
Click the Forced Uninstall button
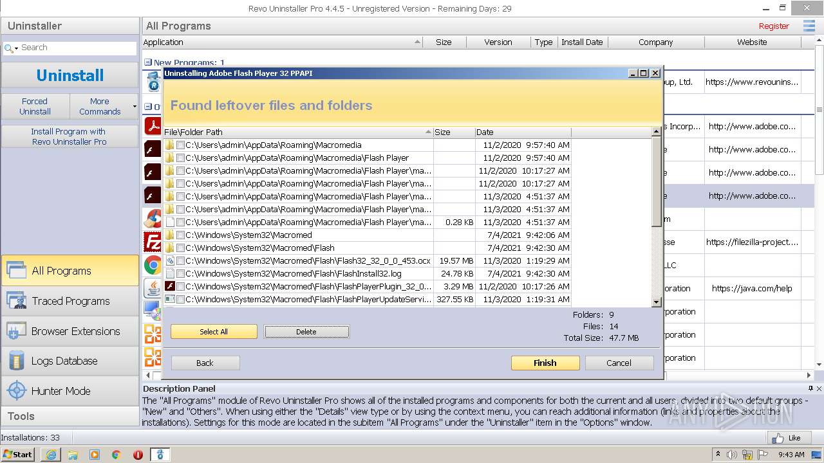click(35, 106)
